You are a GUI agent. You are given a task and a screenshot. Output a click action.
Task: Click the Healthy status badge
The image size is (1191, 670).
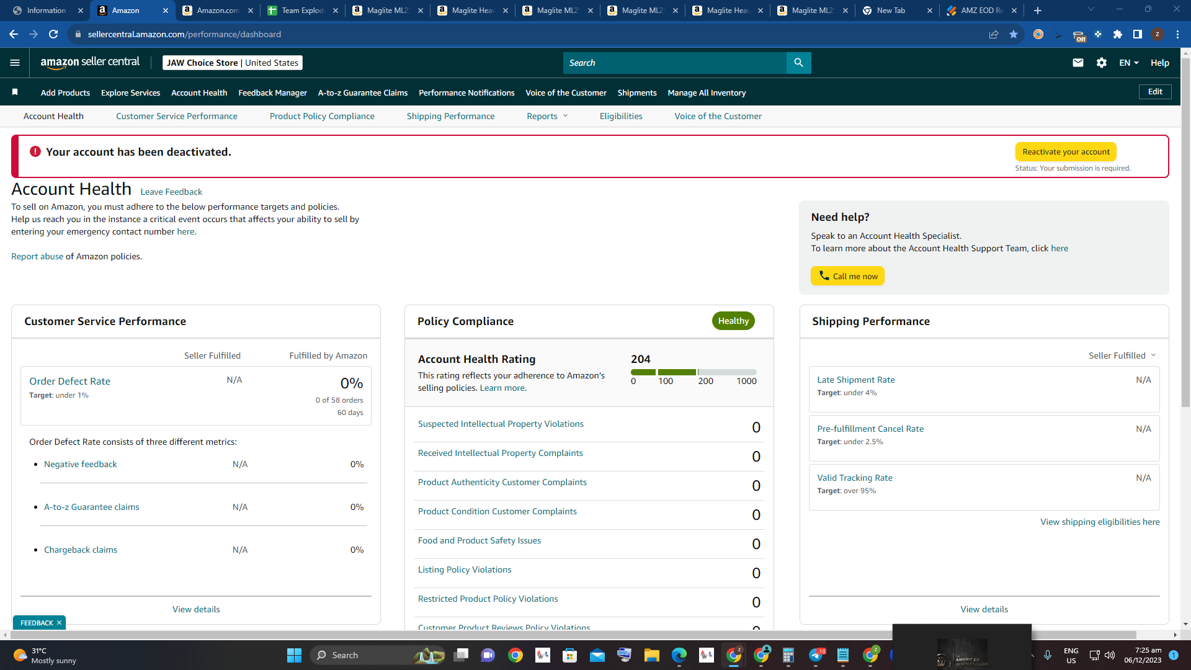pos(733,321)
